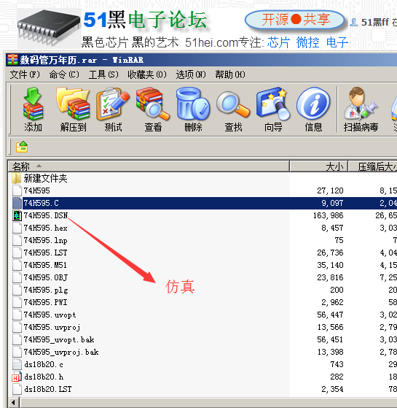The width and height of the screenshot is (397, 408).
Task: Select the 74H595.M51 file
Action: [x=45, y=265]
